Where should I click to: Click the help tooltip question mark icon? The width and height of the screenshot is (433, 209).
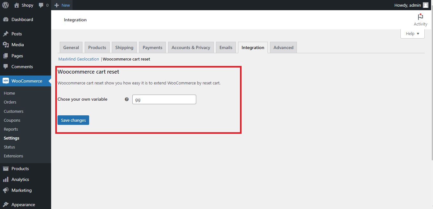tap(127, 99)
